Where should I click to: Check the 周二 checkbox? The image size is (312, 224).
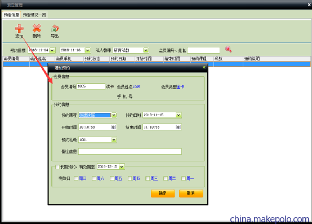tap(166, 178)
